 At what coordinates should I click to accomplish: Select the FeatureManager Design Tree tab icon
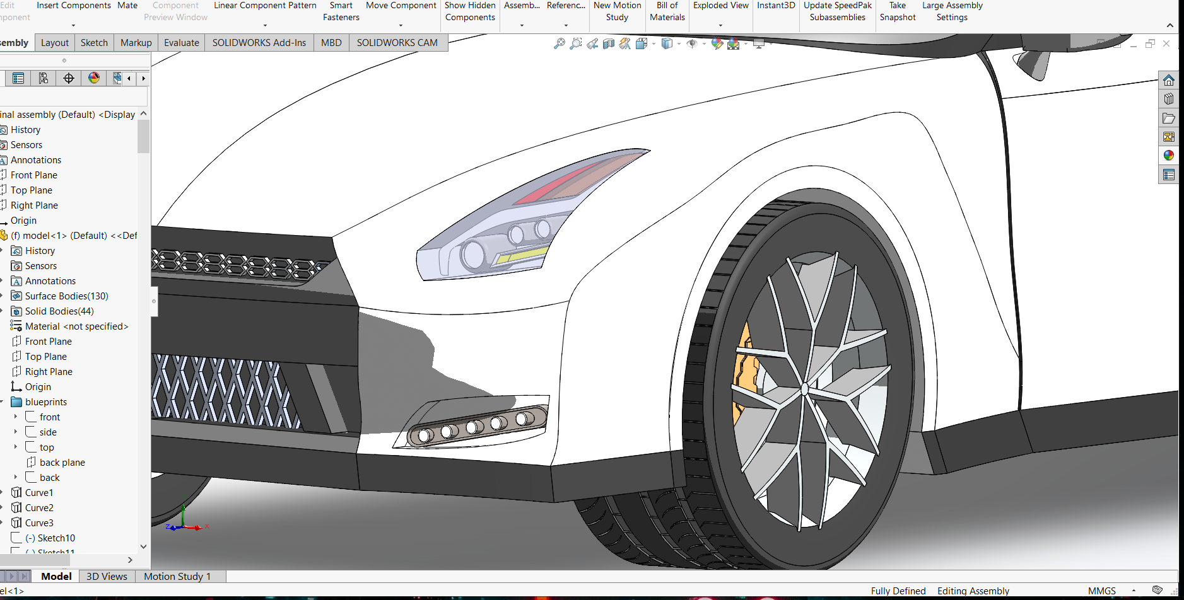(x=18, y=78)
